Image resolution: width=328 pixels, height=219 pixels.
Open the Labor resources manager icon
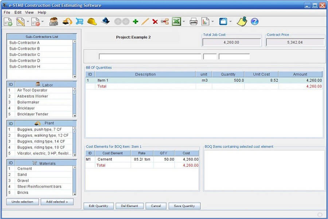point(54,21)
